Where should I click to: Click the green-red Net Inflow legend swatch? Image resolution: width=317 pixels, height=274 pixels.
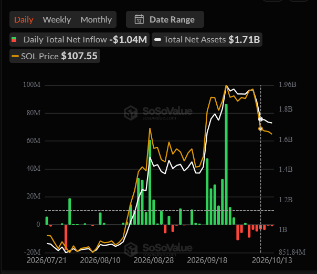[x=14, y=39]
